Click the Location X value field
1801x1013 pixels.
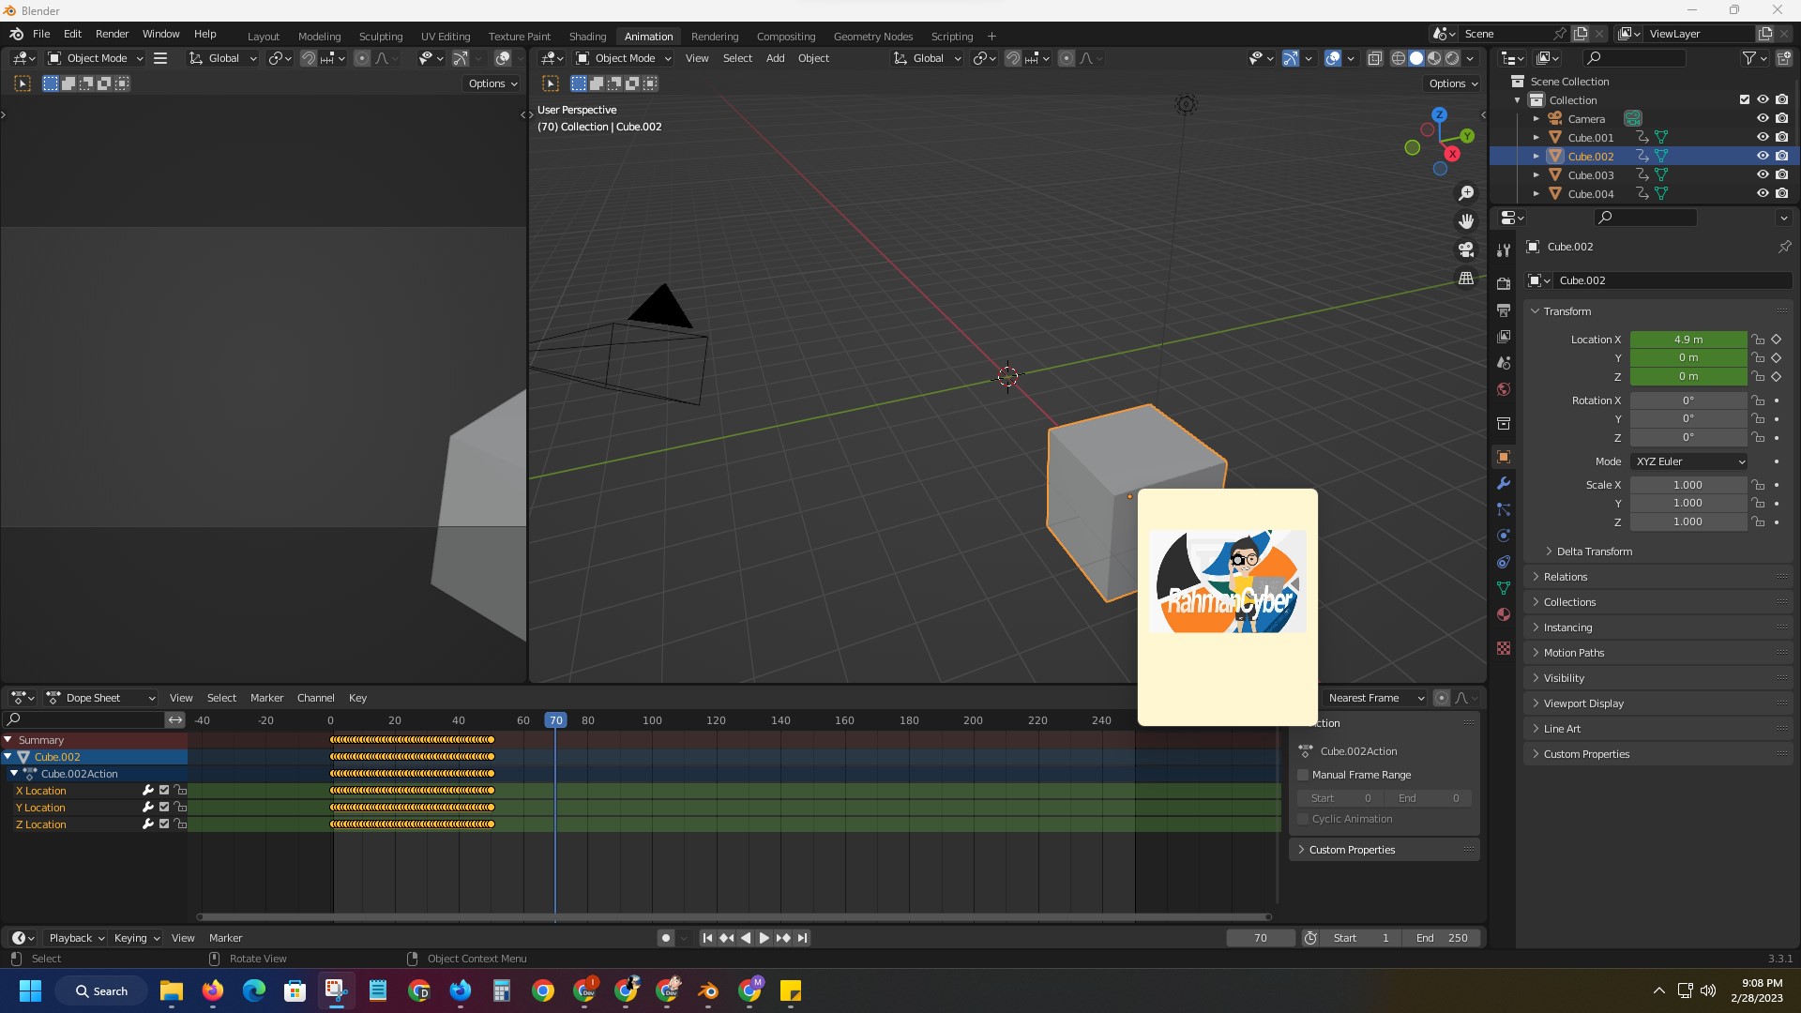(1687, 340)
